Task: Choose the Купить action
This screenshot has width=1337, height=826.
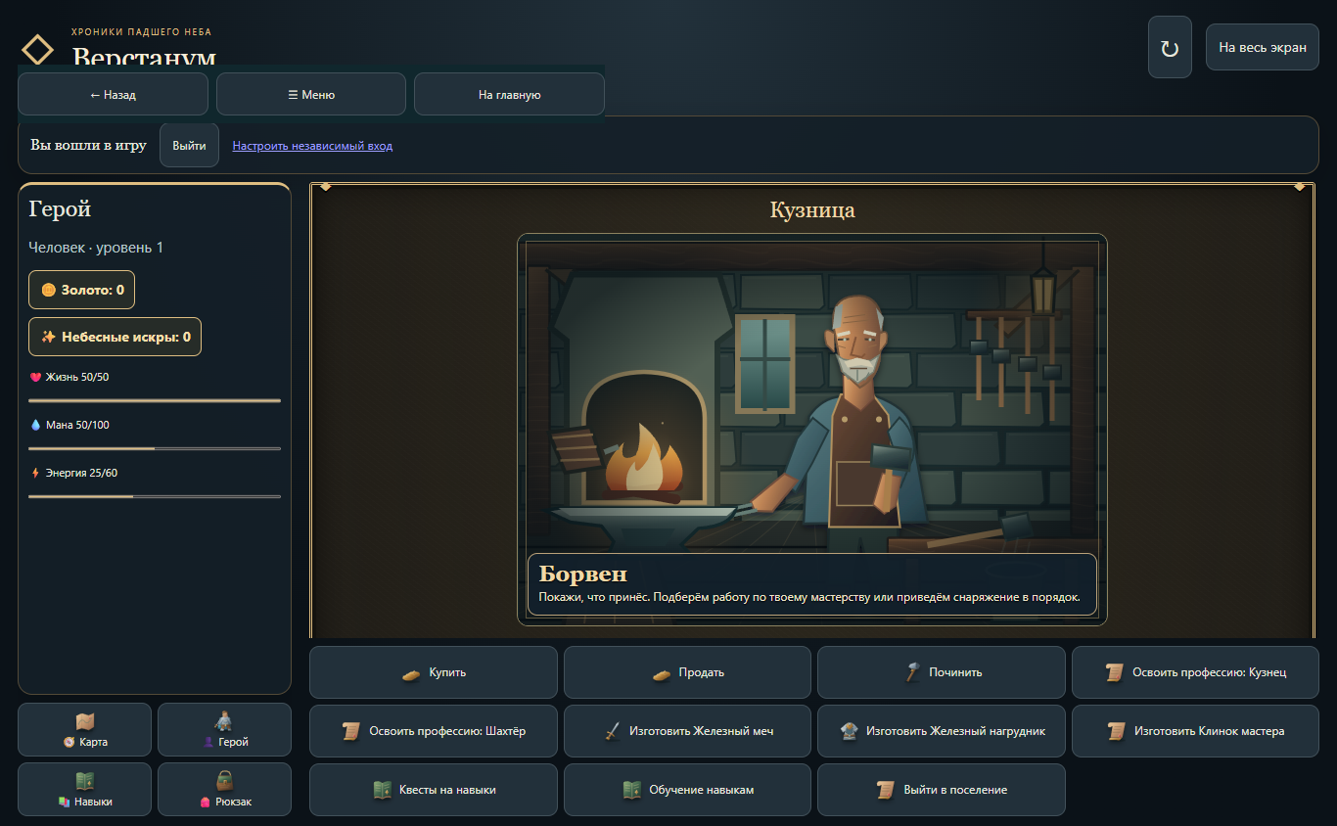Action: point(434,672)
